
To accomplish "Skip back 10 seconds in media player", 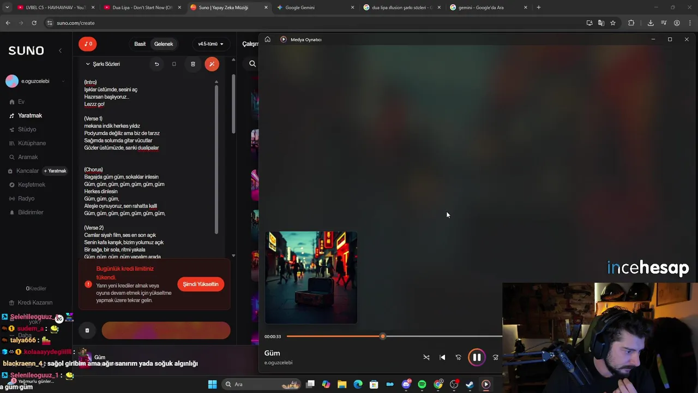I will pyautogui.click(x=458, y=358).
